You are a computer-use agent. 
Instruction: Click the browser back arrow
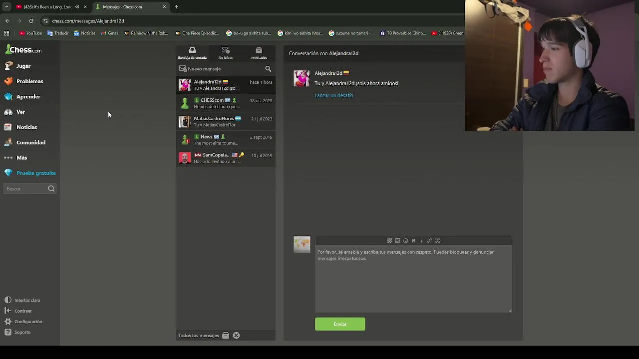[7, 21]
